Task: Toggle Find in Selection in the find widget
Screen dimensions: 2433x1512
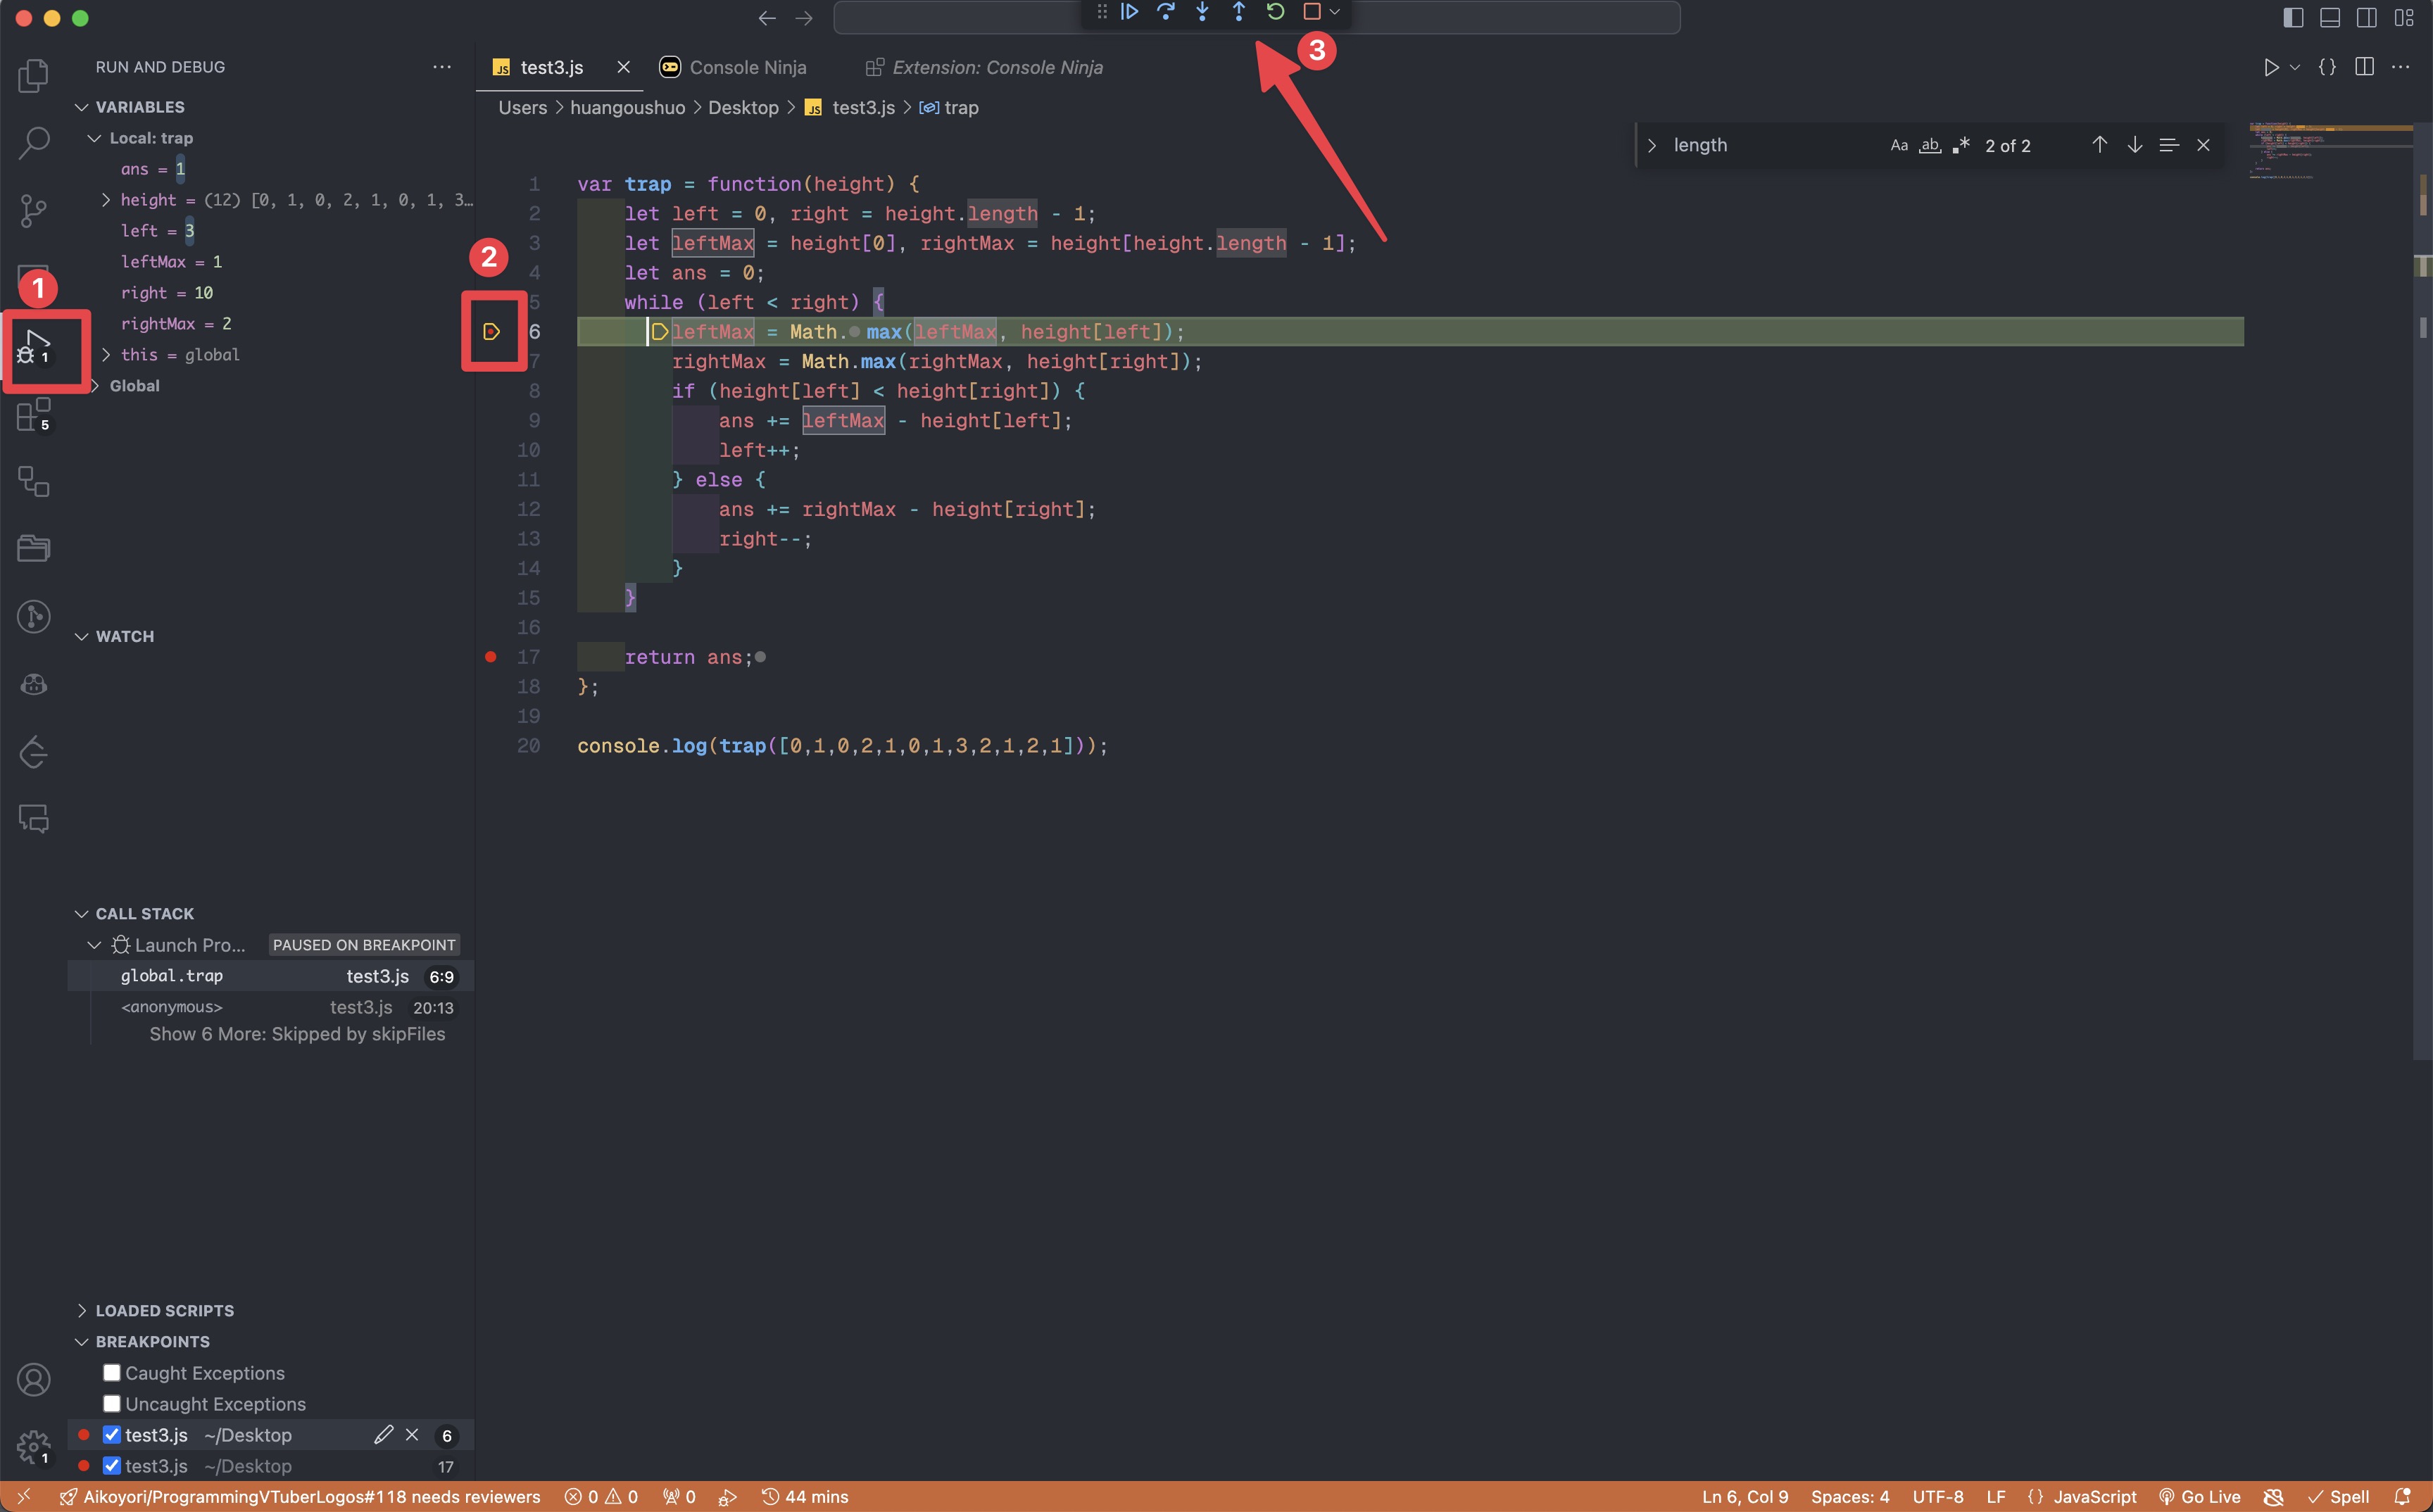Action: click(x=2169, y=145)
